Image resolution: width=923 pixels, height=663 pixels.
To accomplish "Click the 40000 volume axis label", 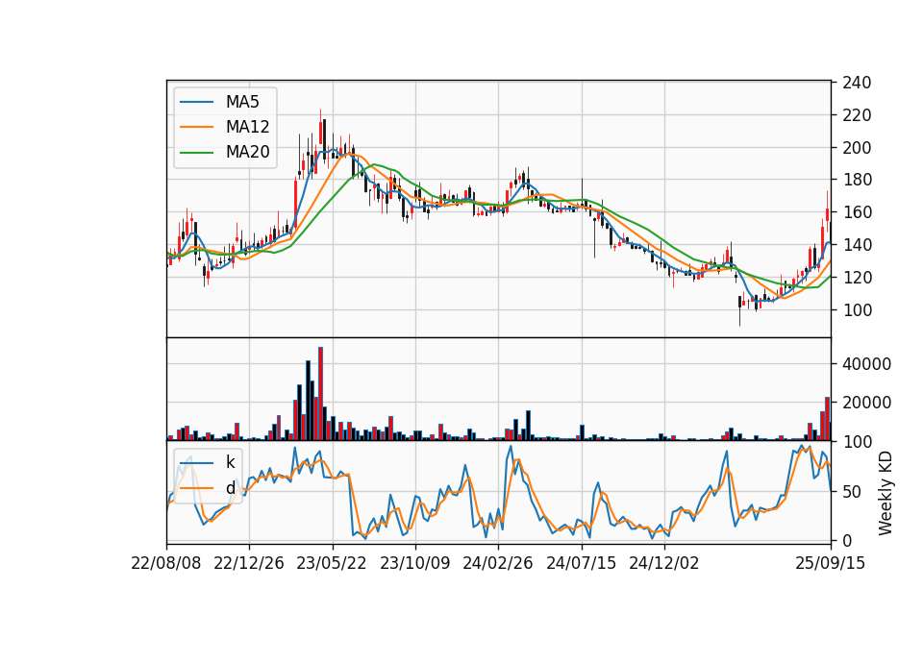I will pos(866,364).
